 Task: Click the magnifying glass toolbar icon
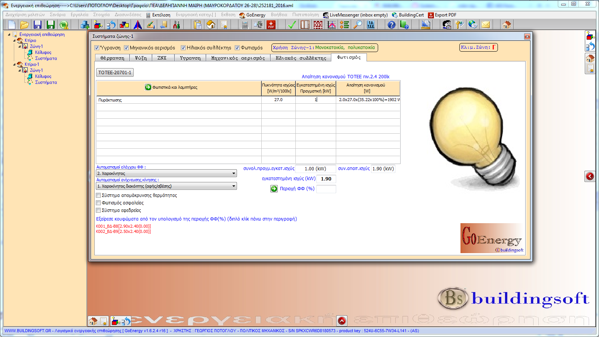(x=358, y=25)
